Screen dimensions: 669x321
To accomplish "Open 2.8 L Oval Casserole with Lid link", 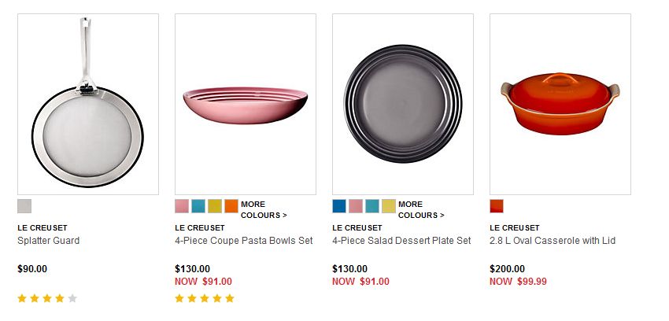I will point(553,241).
